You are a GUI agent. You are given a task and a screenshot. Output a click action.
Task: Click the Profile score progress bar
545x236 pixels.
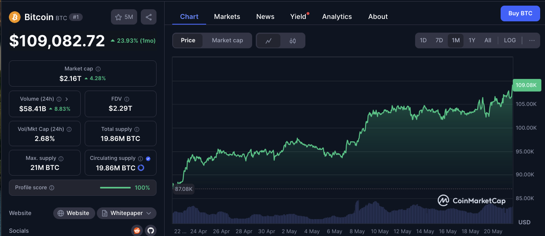(115, 188)
